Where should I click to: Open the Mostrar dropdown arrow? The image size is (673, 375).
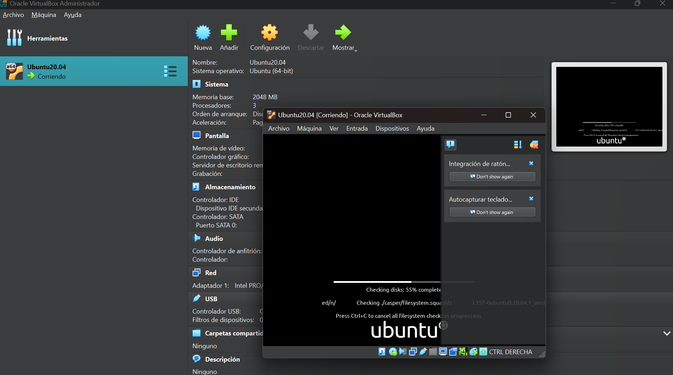(356, 51)
